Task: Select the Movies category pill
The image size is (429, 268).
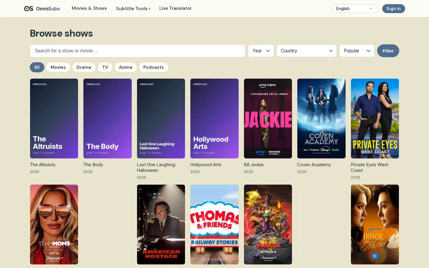Action: tap(58, 67)
